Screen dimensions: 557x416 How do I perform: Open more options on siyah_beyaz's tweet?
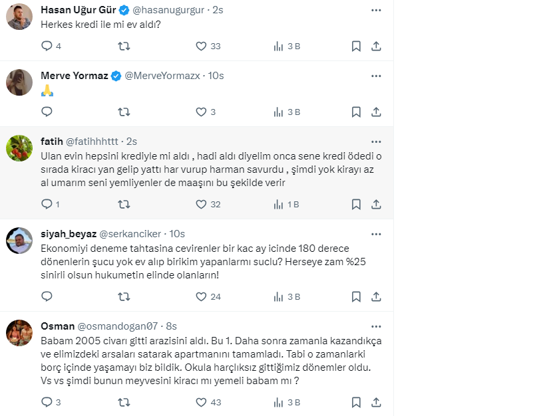[x=376, y=234]
